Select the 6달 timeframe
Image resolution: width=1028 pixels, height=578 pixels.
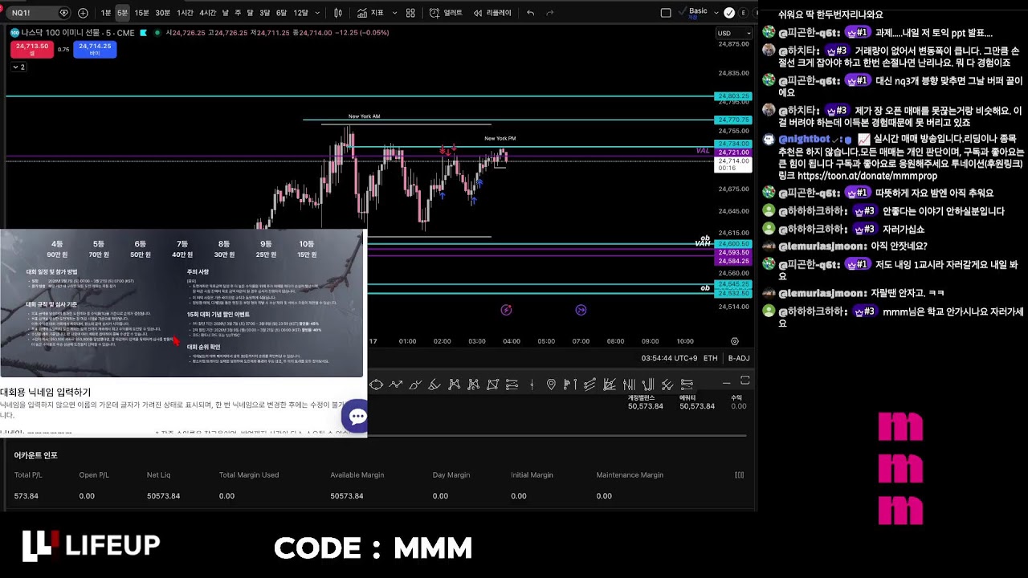pyautogui.click(x=281, y=13)
